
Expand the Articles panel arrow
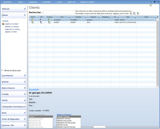pyautogui.click(x=25, y=82)
